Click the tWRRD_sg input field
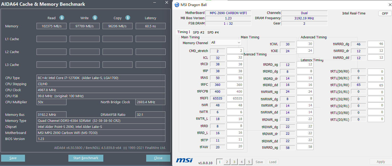The image size is (392, 166). (x=305, y=147)
